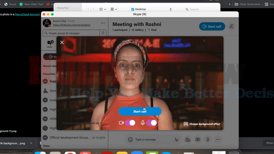Open the free pCloud Account link

(x=27, y=14)
